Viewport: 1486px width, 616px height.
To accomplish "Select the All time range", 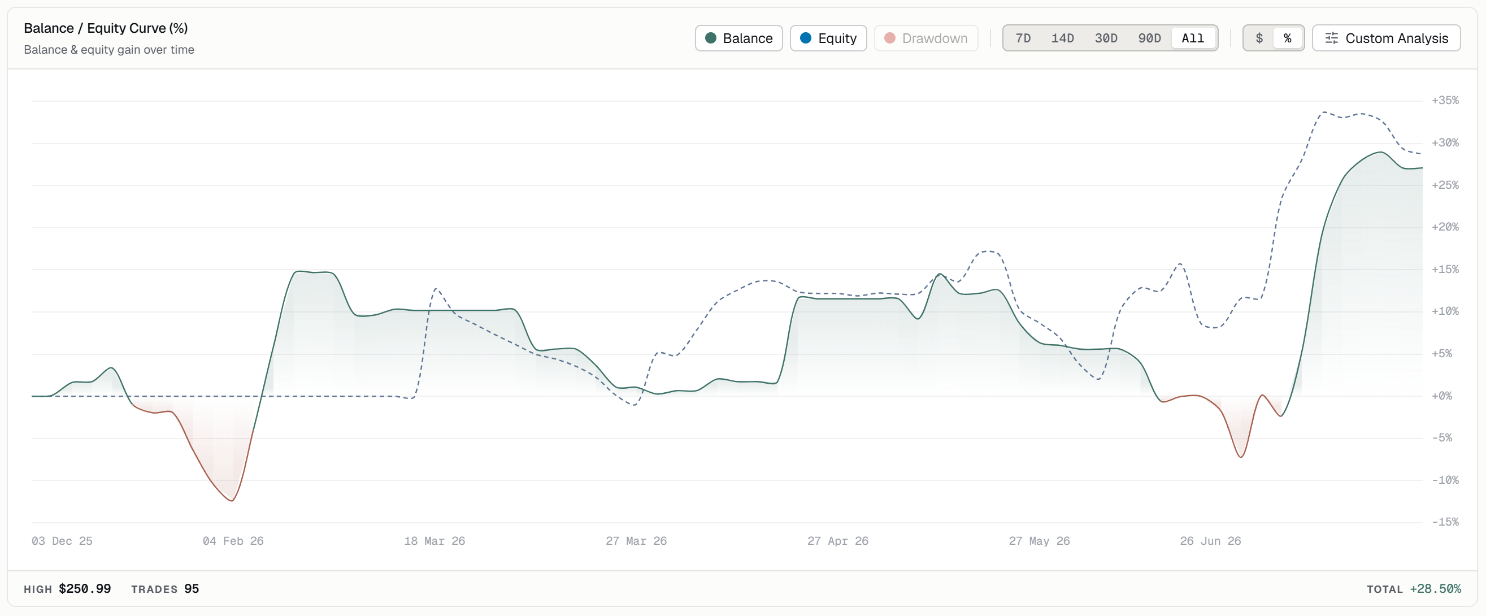I will [1192, 38].
